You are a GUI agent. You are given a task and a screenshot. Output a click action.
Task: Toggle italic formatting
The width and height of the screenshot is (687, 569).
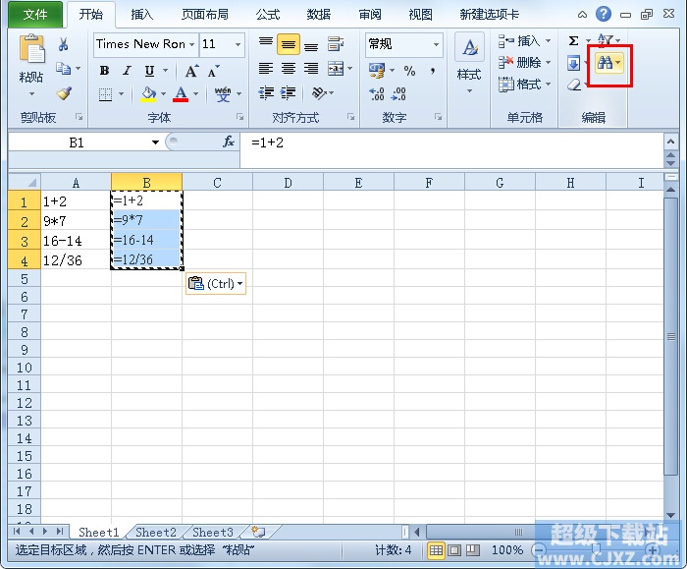(x=127, y=71)
